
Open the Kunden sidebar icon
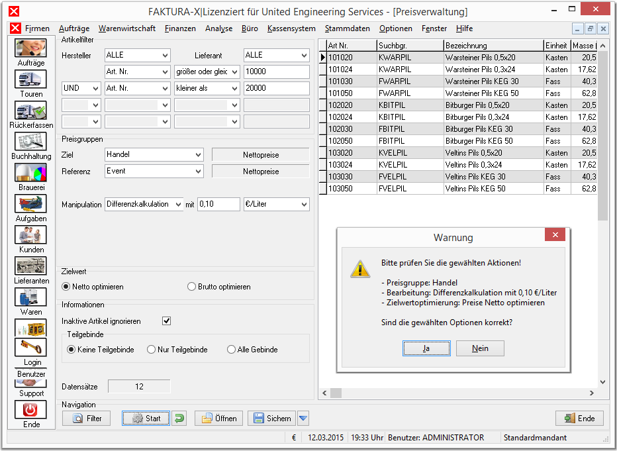30,234
